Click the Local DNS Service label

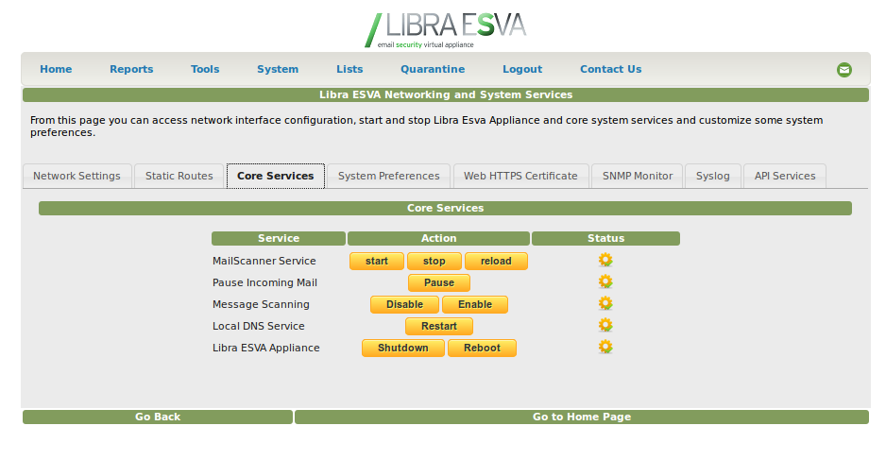coord(258,326)
